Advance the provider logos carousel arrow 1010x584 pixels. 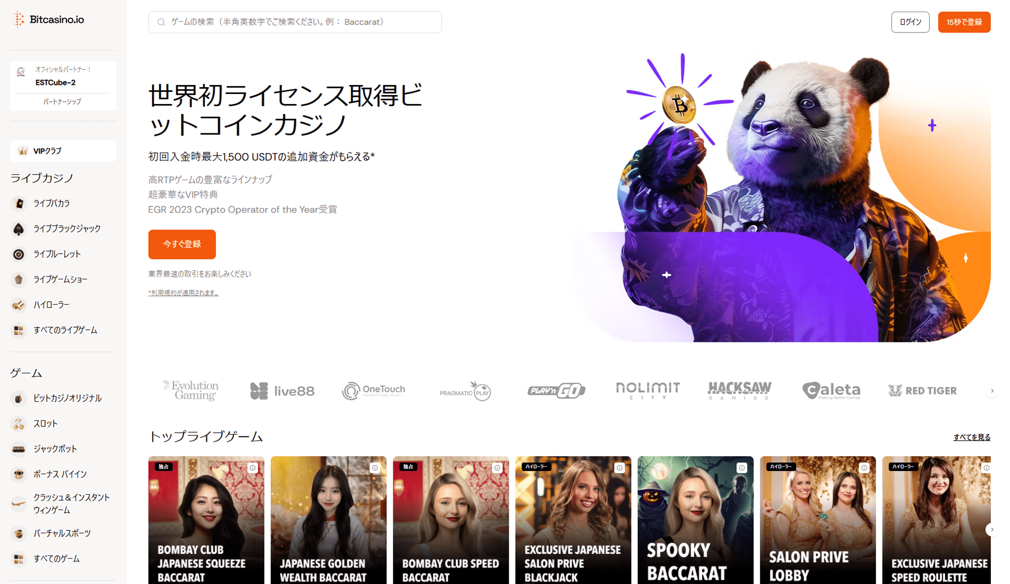992,391
